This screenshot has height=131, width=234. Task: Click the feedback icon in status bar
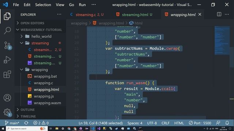pyautogui.click(x=218, y=123)
